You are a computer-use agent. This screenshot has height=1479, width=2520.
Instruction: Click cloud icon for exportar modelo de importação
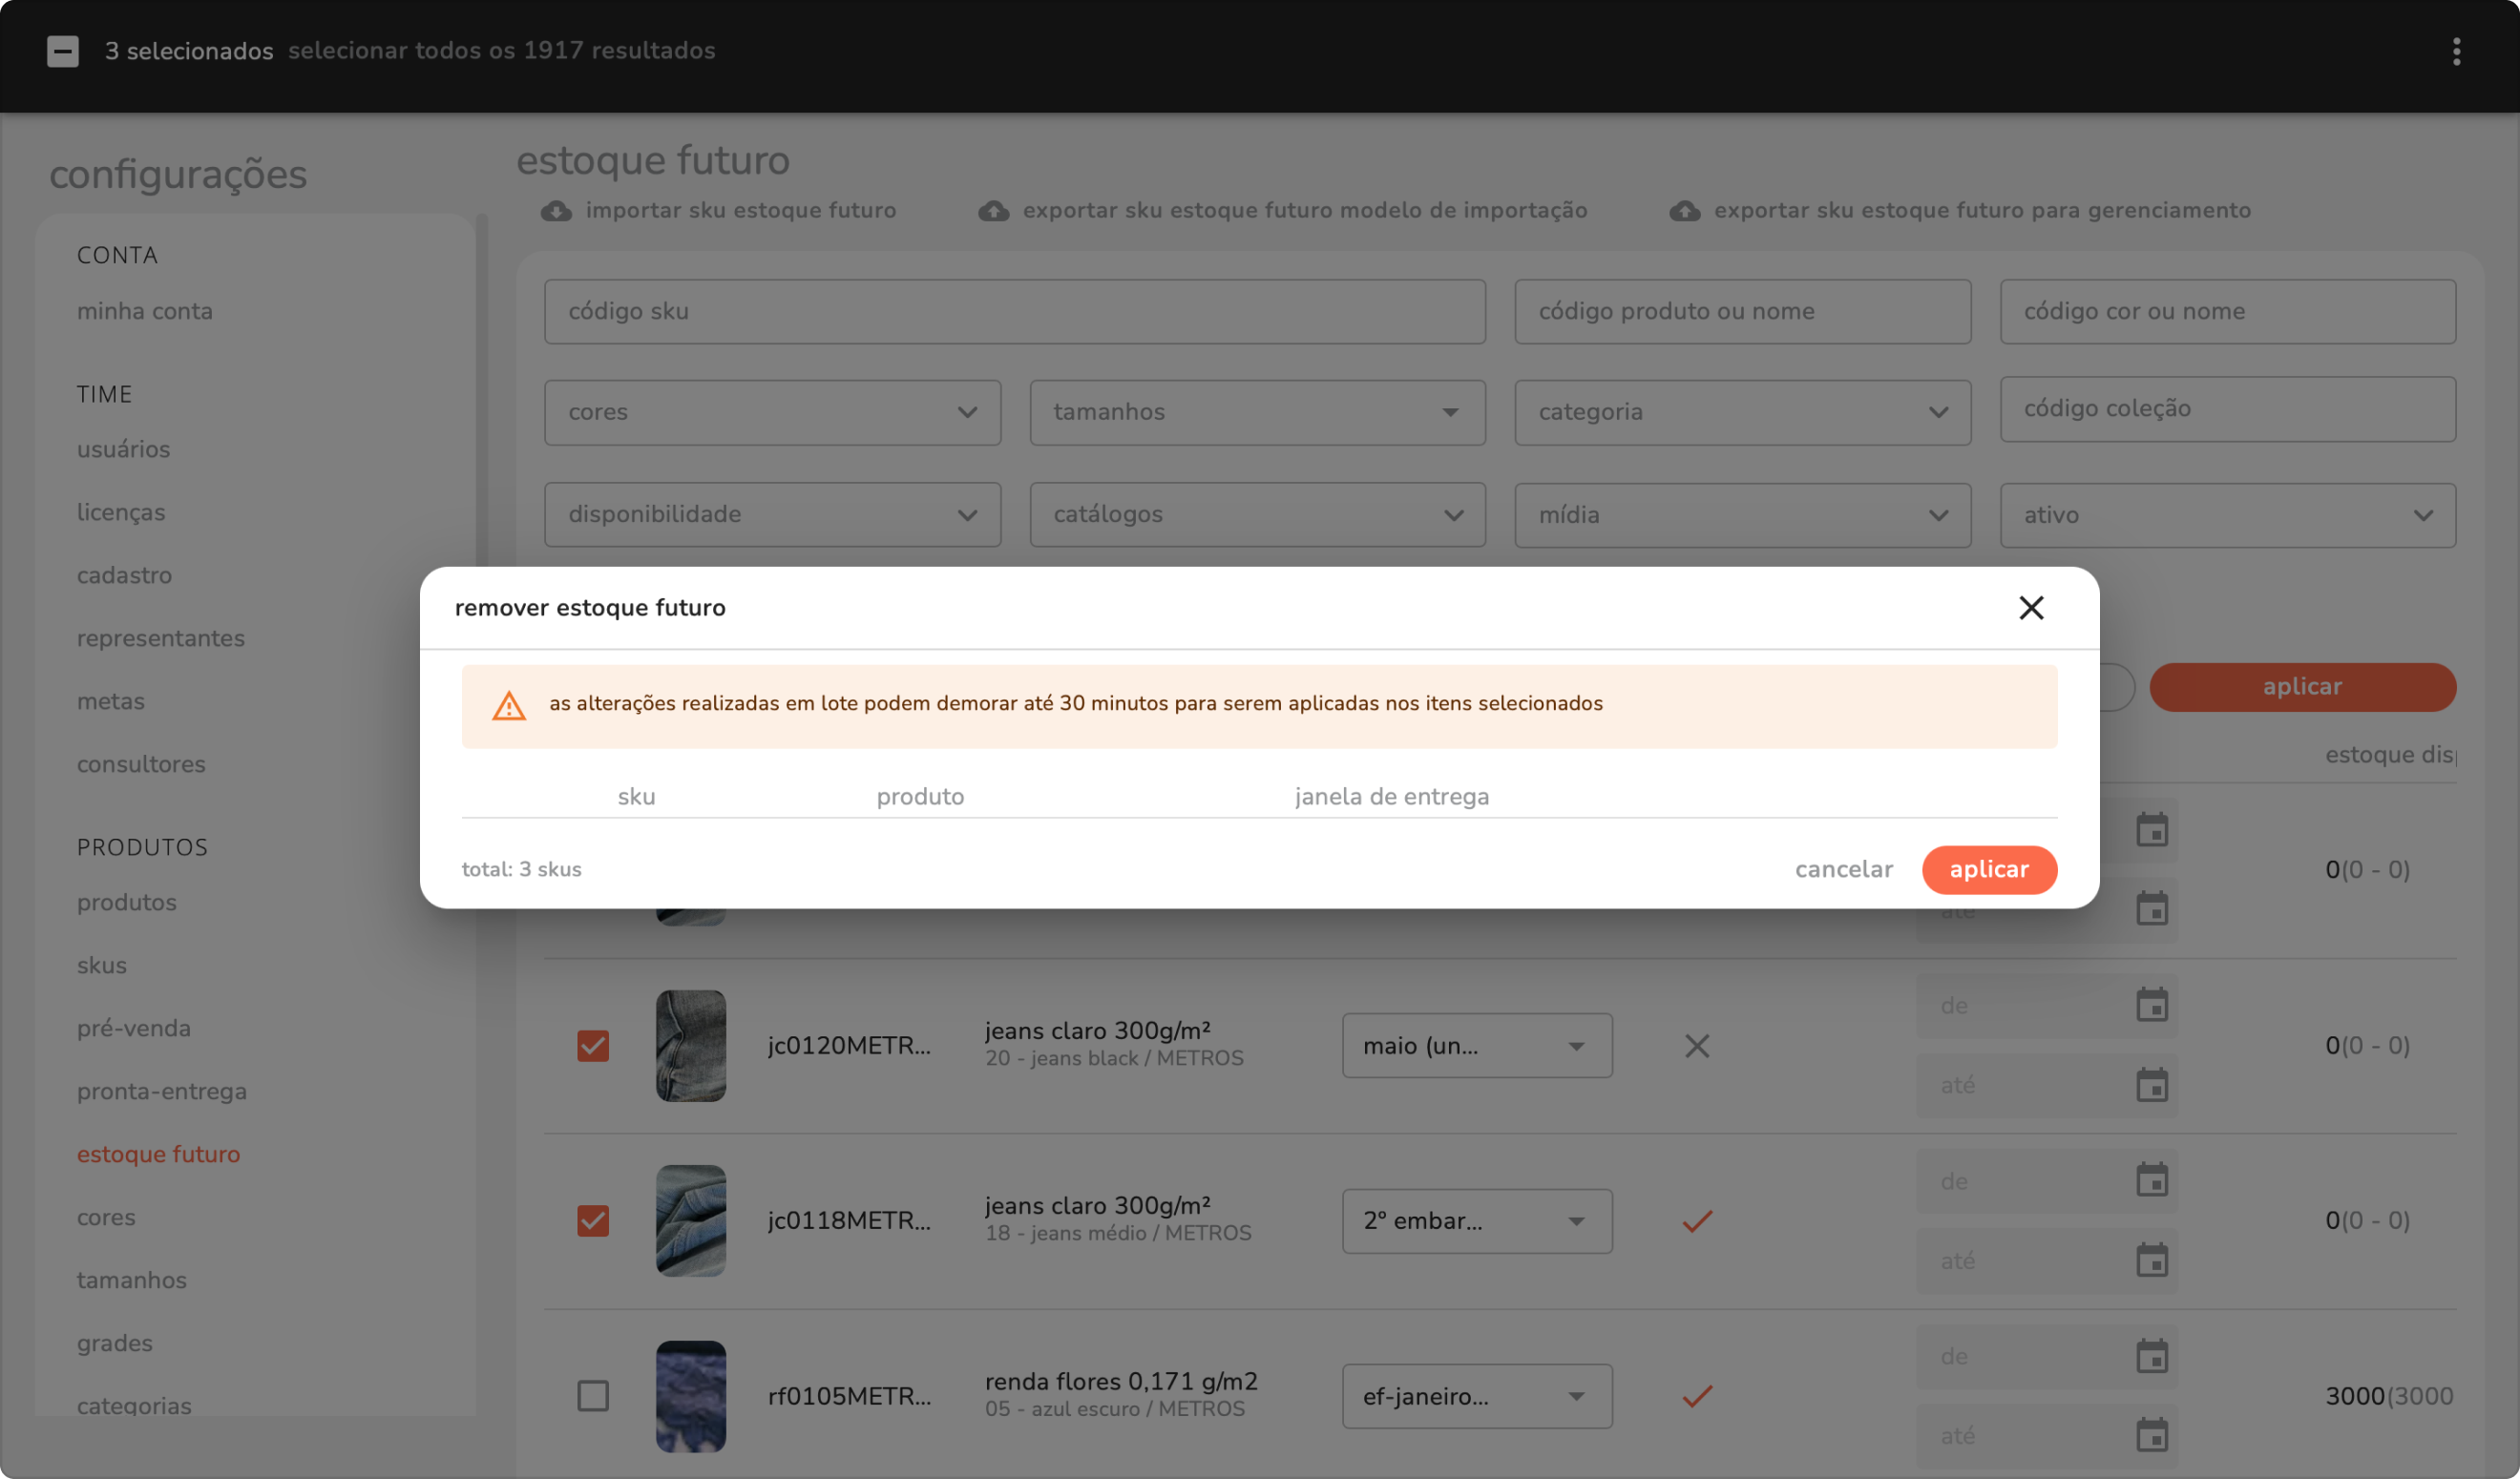coord(993,211)
